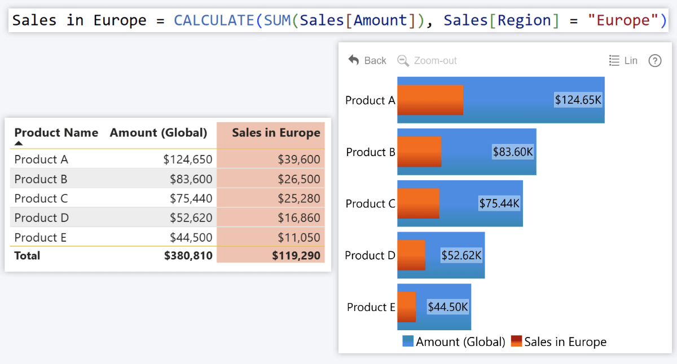Click the Zoom-out magnifier icon
The height and width of the screenshot is (364, 677).
coord(403,60)
